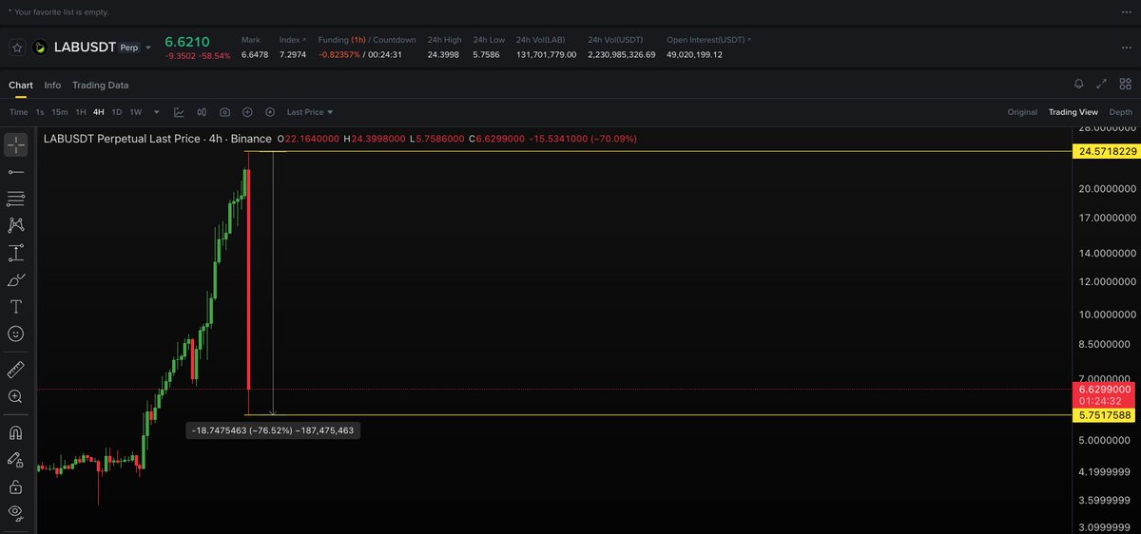Click the 10.0000000 price axis label
This screenshot has height=534, width=1141.
point(1107,314)
